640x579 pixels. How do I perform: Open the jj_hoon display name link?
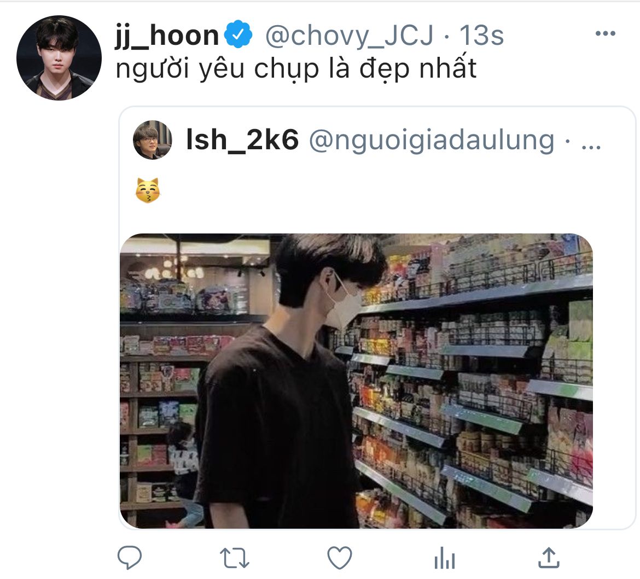tap(167, 36)
